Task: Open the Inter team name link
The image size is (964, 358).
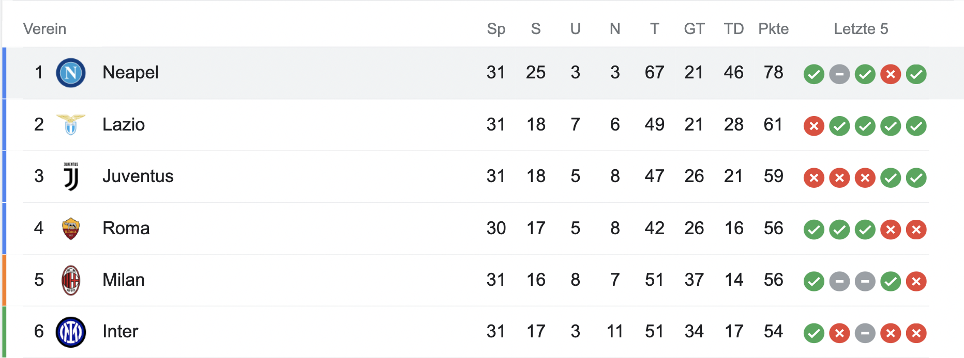Action: pyautogui.click(x=120, y=332)
